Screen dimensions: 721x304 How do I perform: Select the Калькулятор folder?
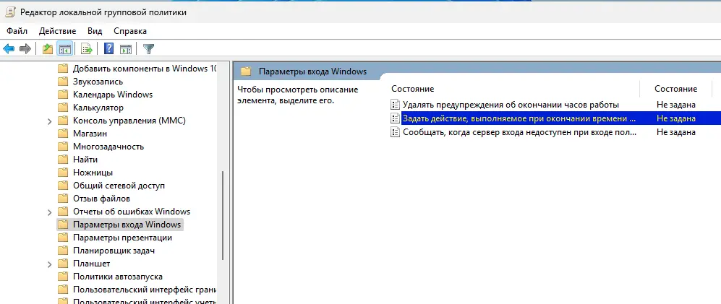tap(98, 108)
